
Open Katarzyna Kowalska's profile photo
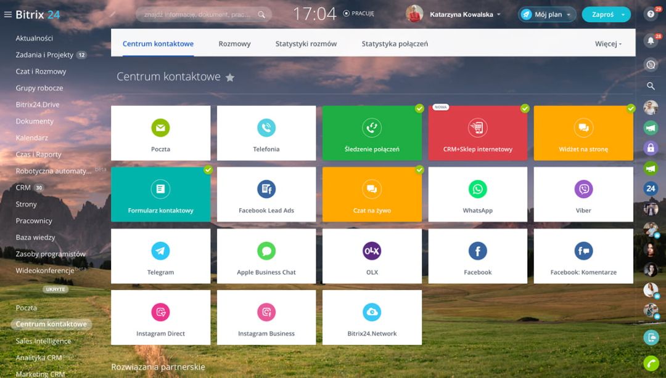click(414, 14)
